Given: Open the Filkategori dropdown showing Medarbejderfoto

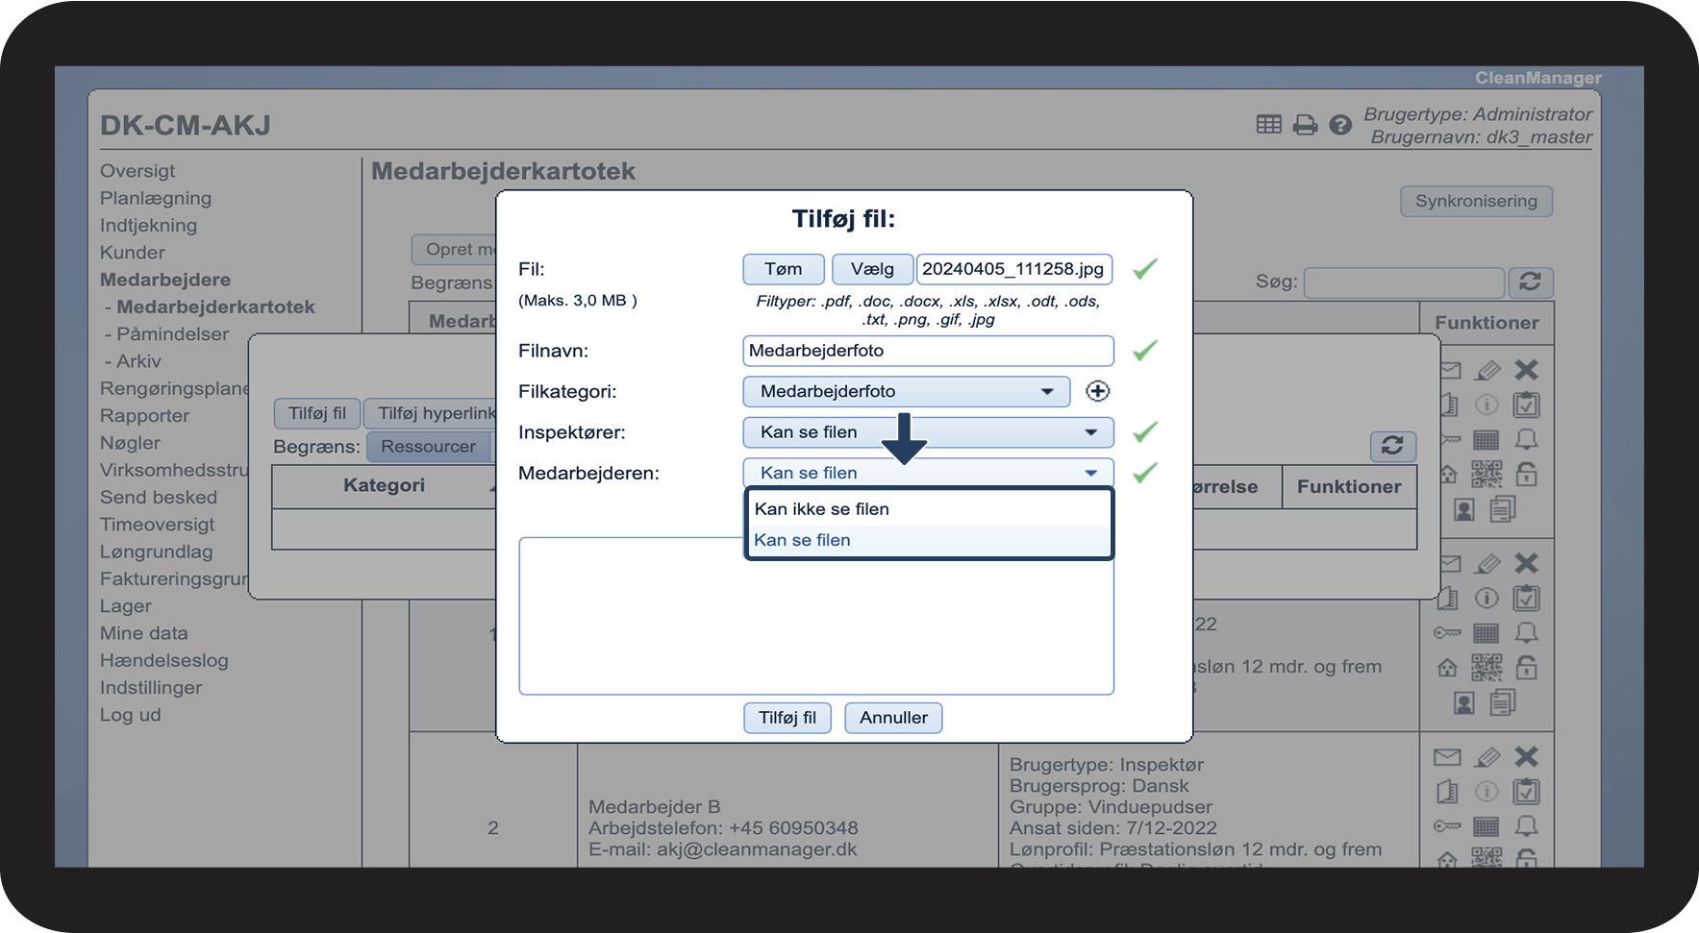Looking at the screenshot, I should (x=907, y=391).
